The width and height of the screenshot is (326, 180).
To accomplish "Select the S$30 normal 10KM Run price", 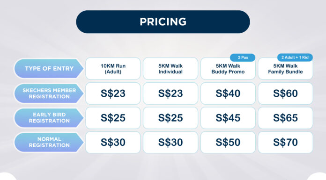I will tap(113, 143).
